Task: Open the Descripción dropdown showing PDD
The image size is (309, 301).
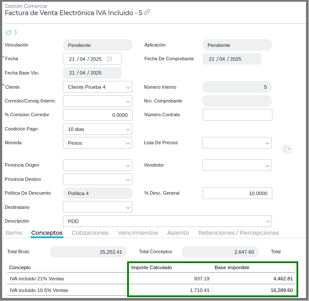Action: tap(267, 221)
